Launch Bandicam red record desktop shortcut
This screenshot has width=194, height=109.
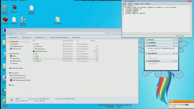pyautogui.click(x=5, y=19)
